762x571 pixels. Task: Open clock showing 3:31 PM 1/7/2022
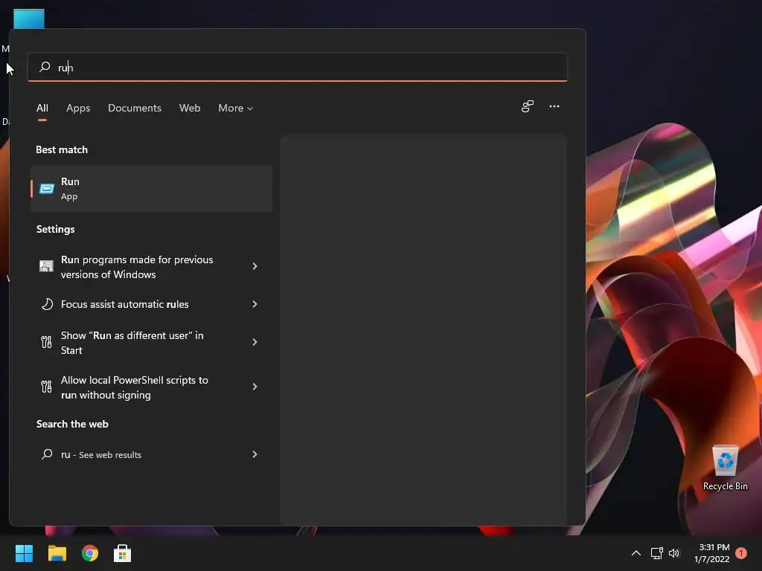(712, 553)
